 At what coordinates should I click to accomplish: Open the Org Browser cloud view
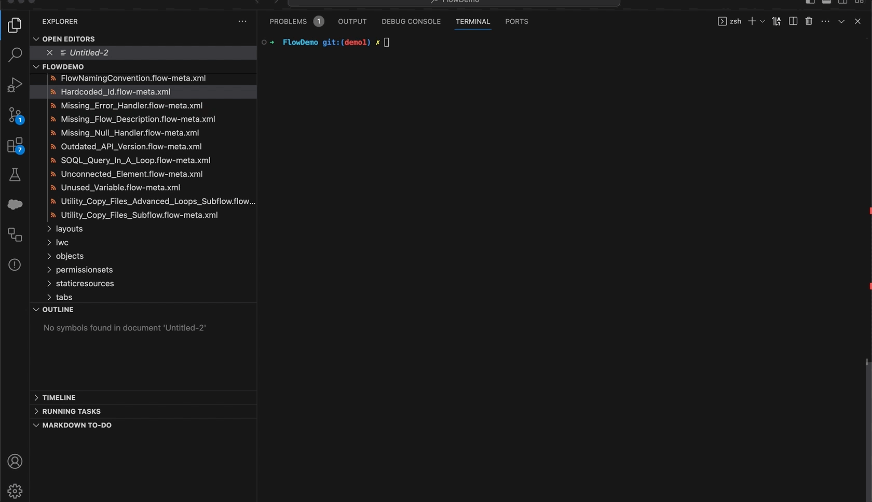pyautogui.click(x=15, y=204)
